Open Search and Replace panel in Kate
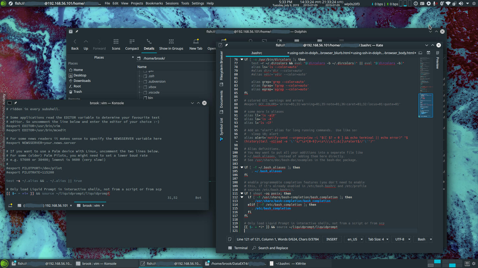The width and height of the screenshot is (478, 268). (x=270, y=248)
